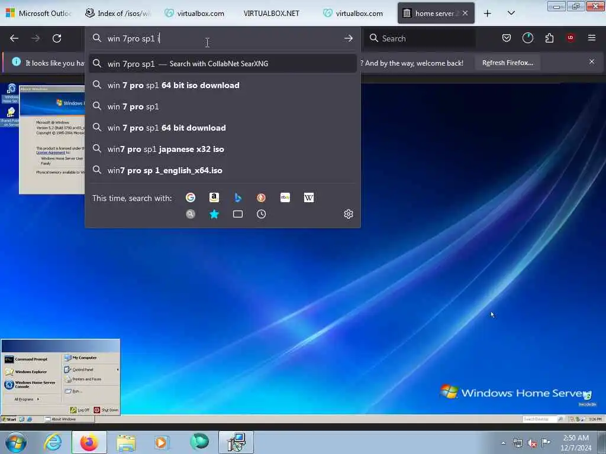606x454 pixels.
Task: Search this time with Google
Action: click(x=191, y=197)
